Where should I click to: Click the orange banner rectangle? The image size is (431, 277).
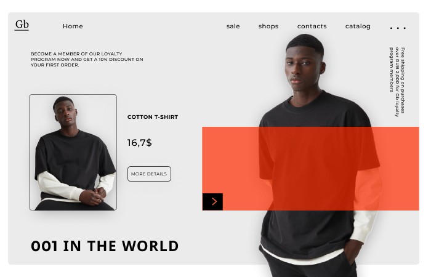click(310, 169)
